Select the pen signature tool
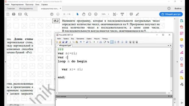 pos(137,14)
